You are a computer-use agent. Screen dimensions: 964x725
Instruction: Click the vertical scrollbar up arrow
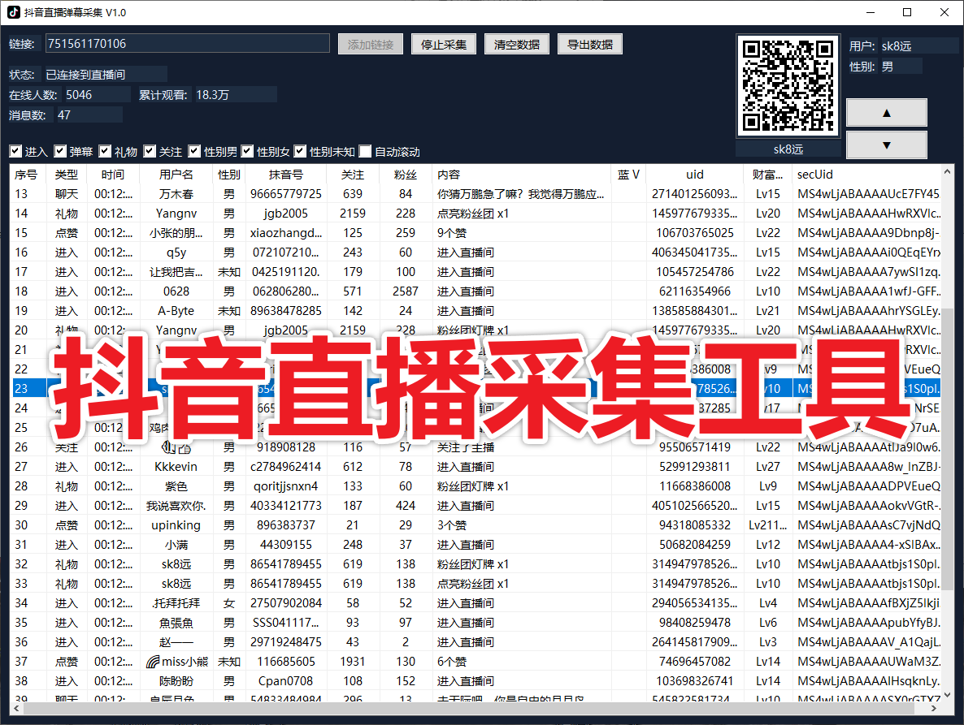947,171
